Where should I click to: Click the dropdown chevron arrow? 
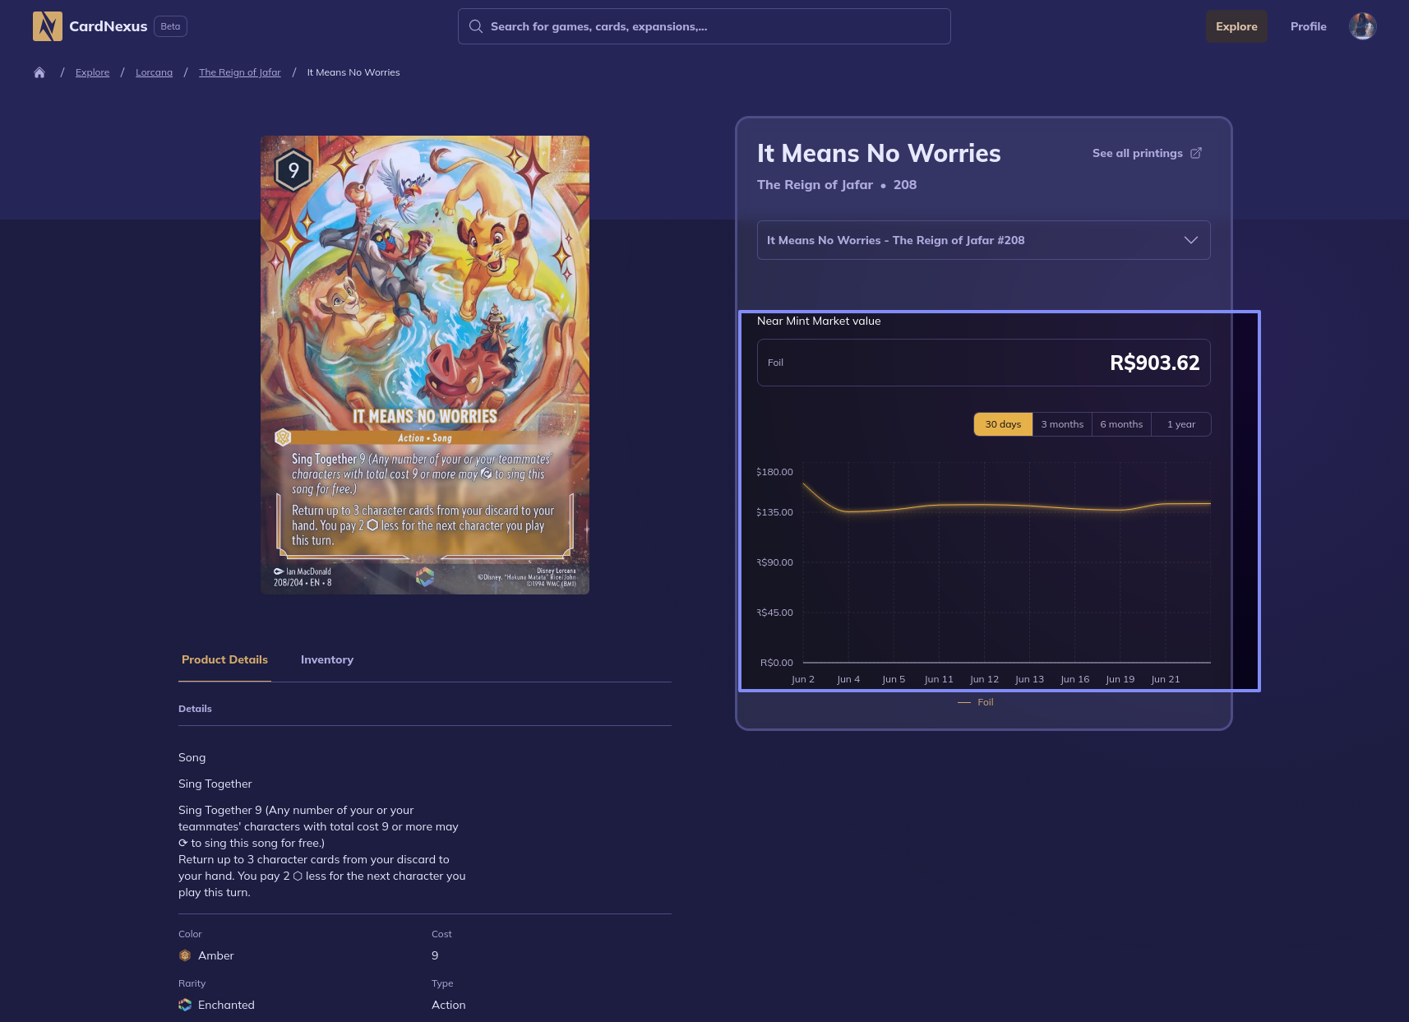[1190, 240]
